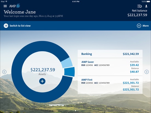
Task: Tap the battery indicator in status bar
Action: [x=148, y=2]
